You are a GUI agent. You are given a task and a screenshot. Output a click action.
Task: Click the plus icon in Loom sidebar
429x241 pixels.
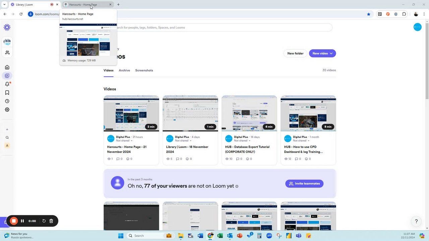tap(7, 130)
